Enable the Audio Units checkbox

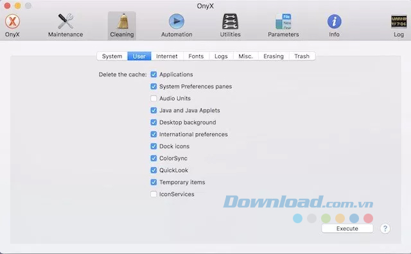click(153, 99)
